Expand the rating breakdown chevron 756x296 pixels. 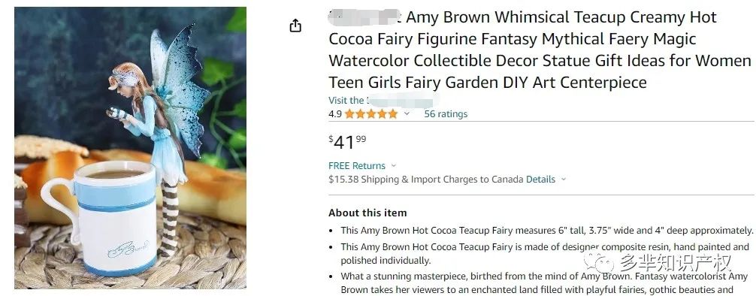tap(407, 113)
